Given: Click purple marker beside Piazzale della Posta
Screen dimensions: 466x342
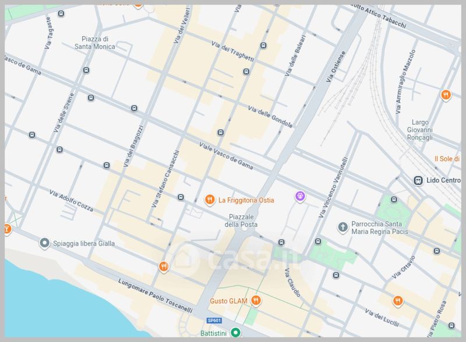Looking at the screenshot, I should coord(300,197).
